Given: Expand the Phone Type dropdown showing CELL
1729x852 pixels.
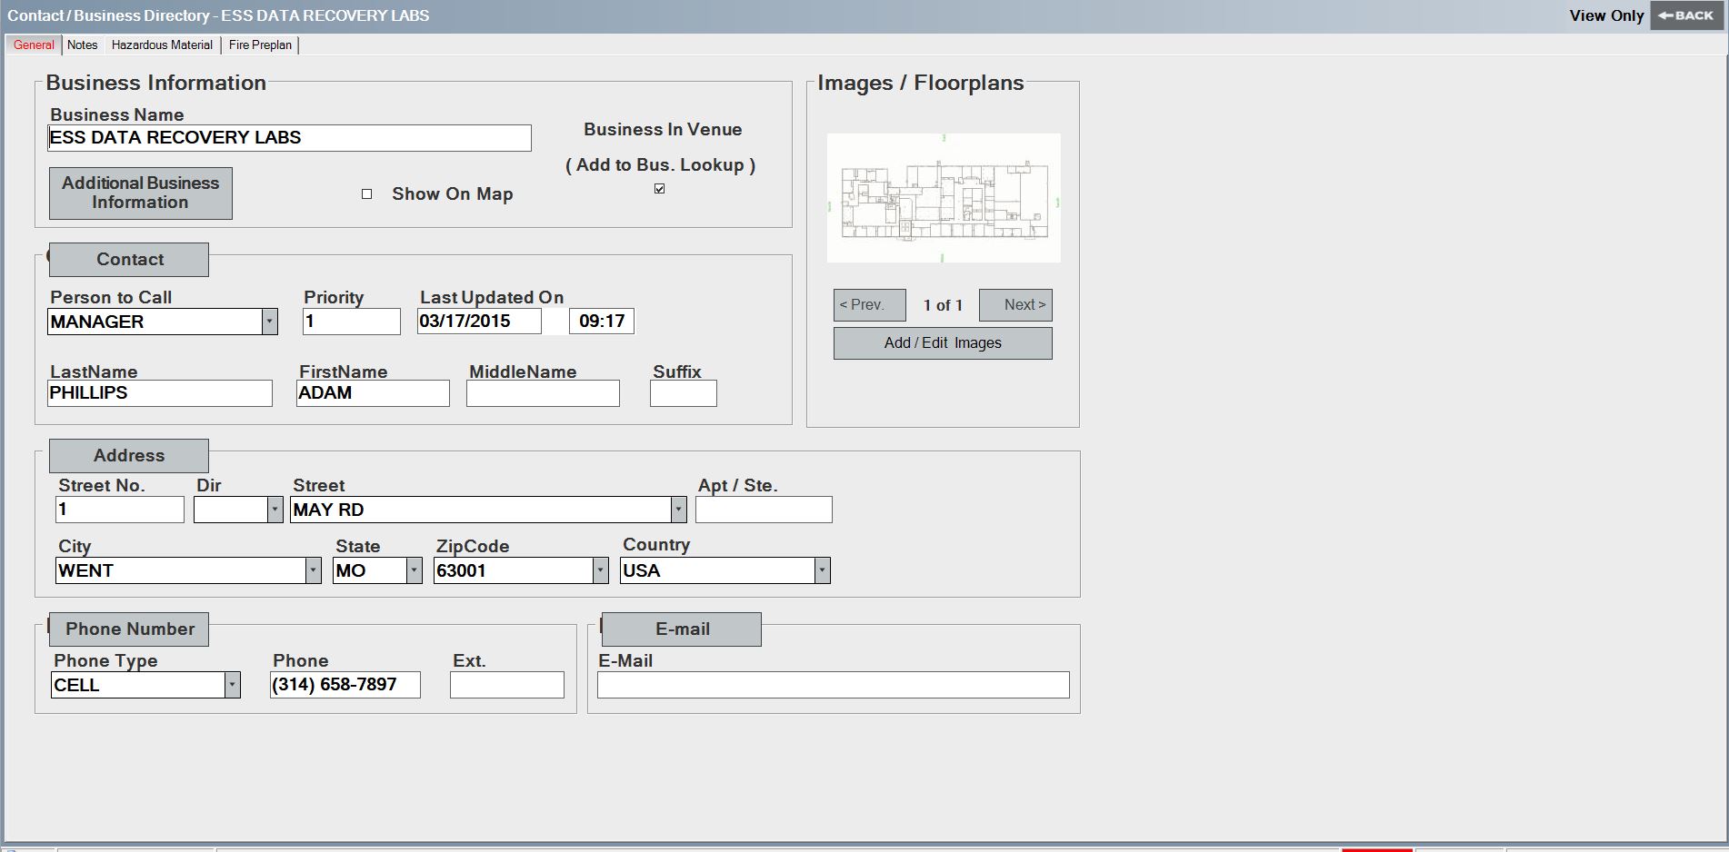Looking at the screenshot, I should [233, 685].
